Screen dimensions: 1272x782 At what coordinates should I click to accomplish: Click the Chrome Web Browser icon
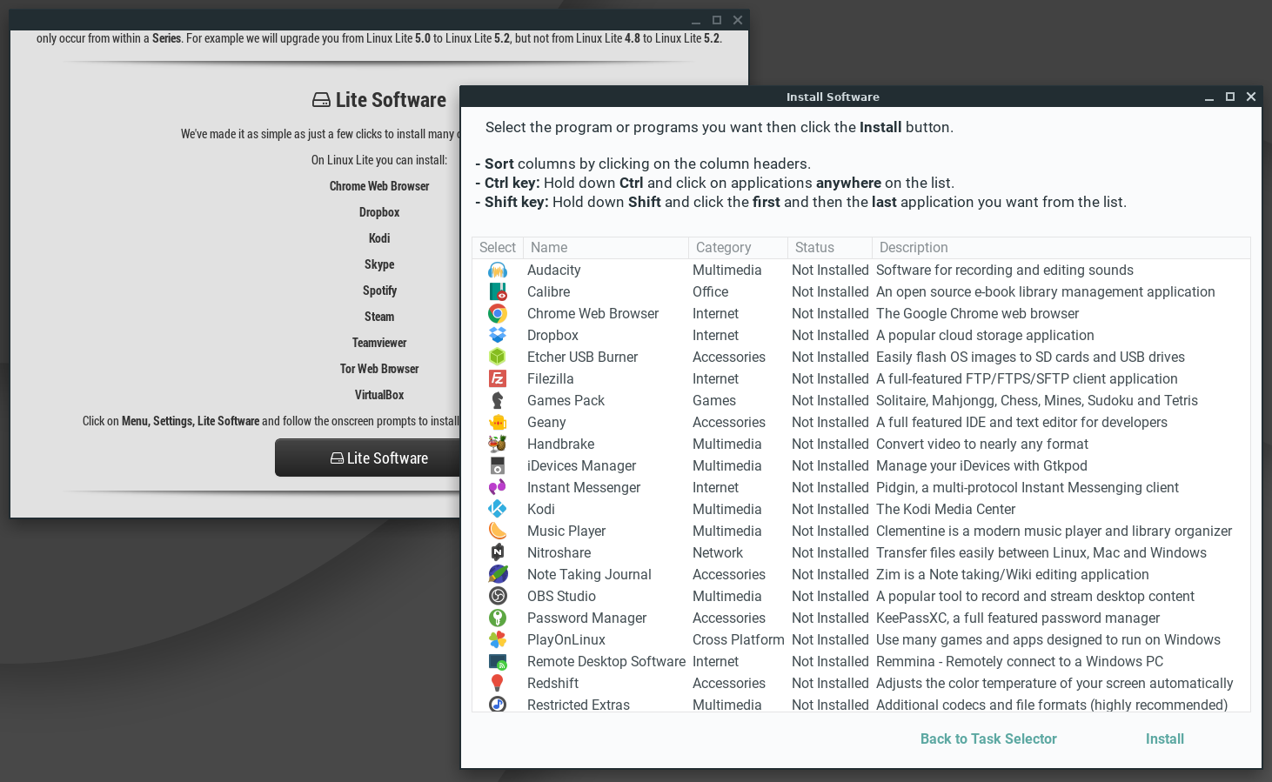[498, 313]
